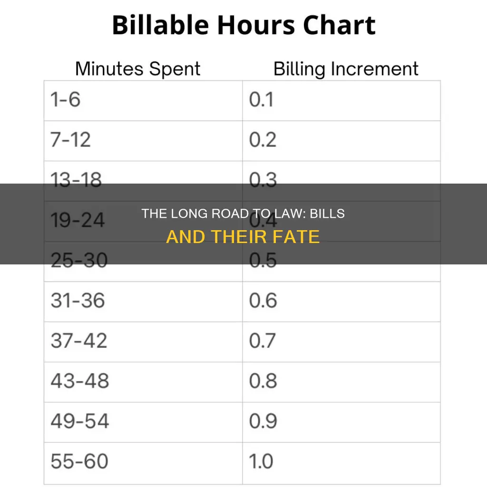This screenshot has width=487, height=487.
Task: Select the 49-54 minutes cell
Action: tap(143, 422)
